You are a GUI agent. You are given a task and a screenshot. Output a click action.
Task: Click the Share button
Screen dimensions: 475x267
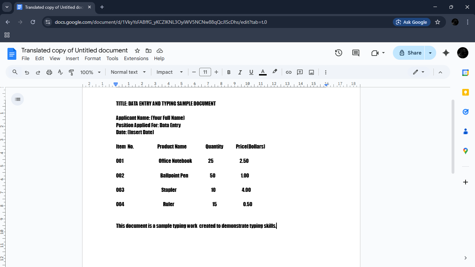click(x=409, y=53)
